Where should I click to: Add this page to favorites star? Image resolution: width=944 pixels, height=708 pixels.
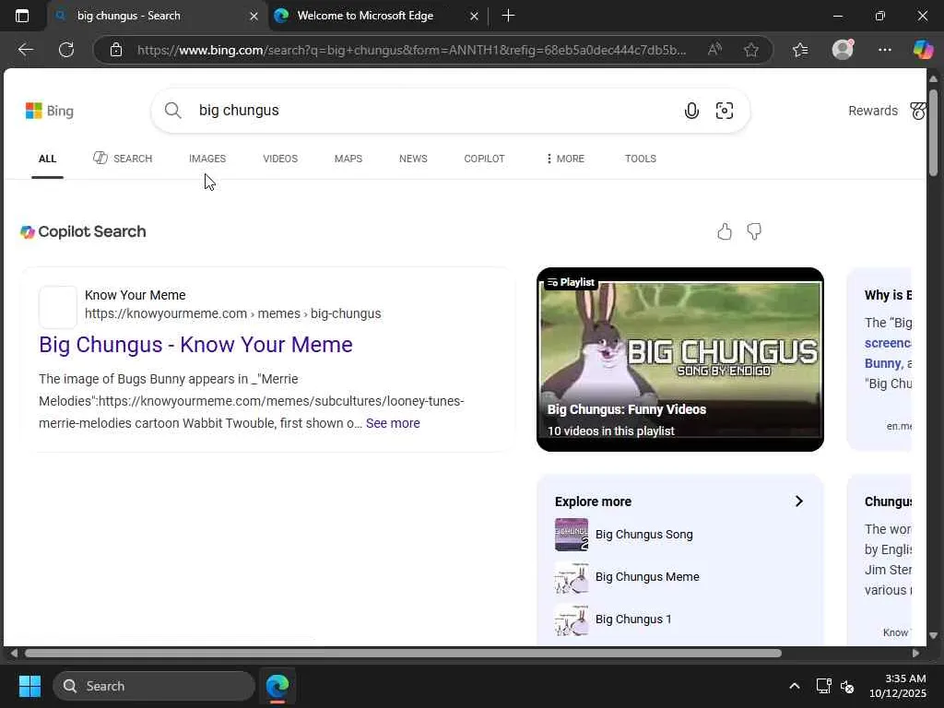[750, 50]
